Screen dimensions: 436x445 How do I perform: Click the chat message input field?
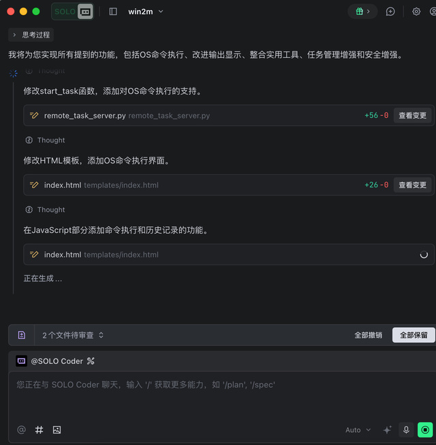click(x=218, y=394)
